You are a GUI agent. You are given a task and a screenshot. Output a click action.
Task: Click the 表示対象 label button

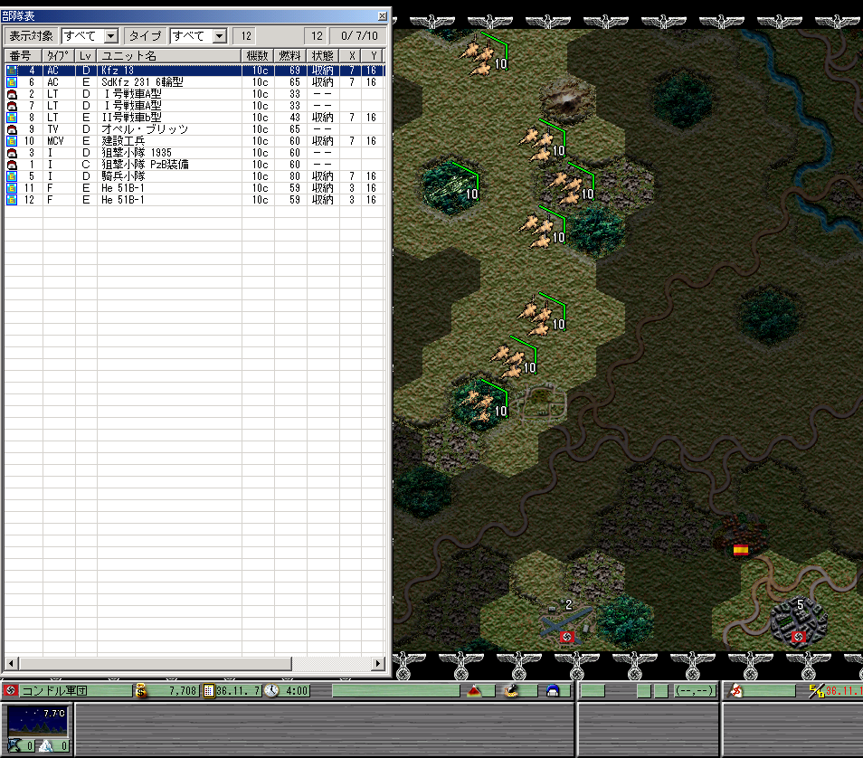[32, 36]
